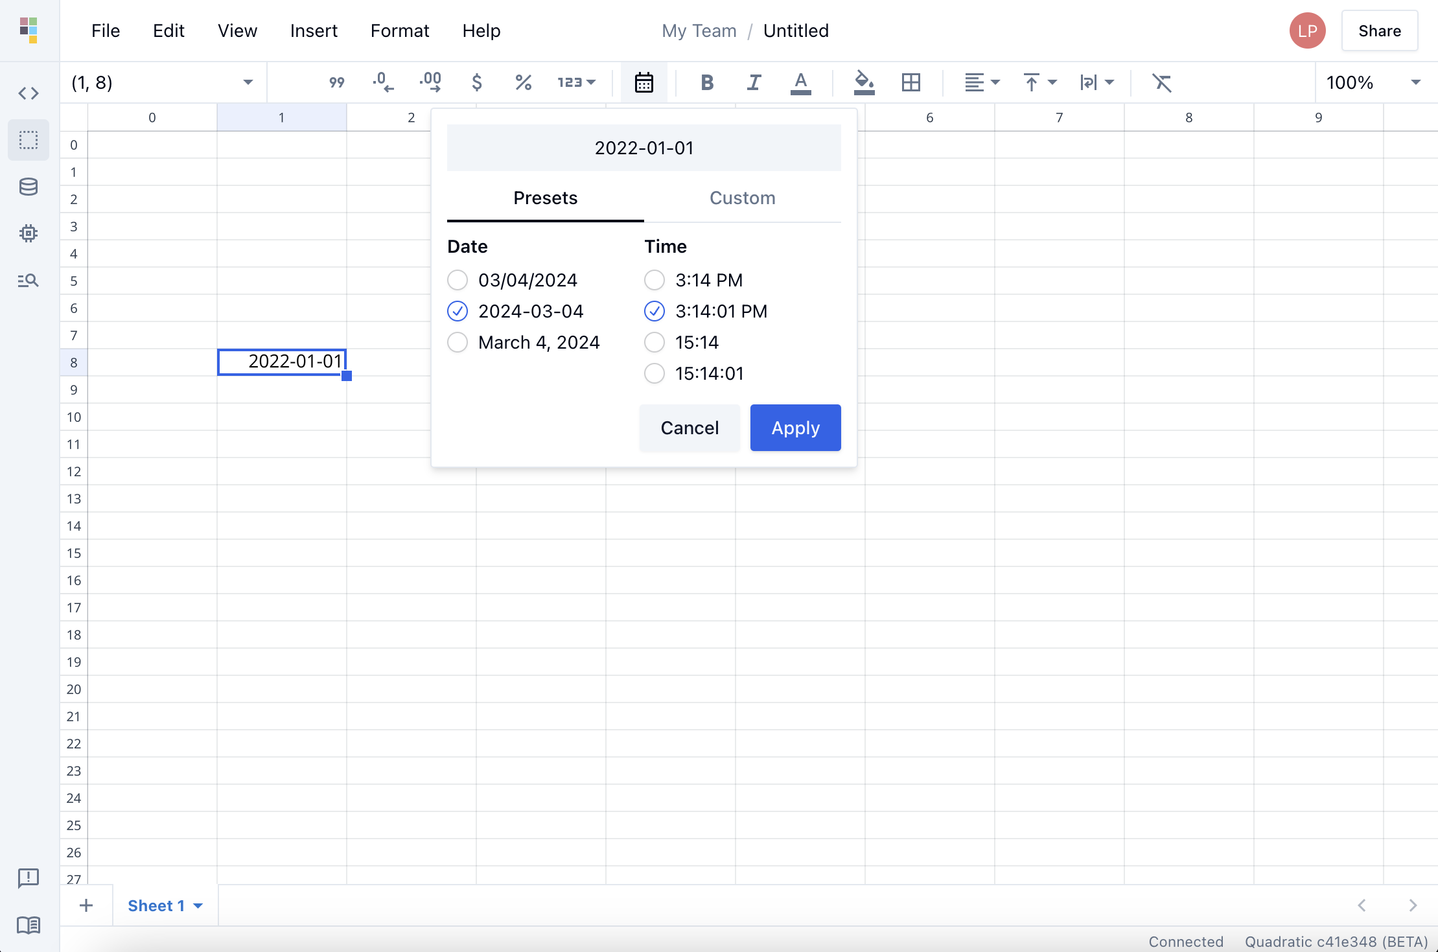1438x952 pixels.
Task: Open the View menu
Action: coord(237,30)
